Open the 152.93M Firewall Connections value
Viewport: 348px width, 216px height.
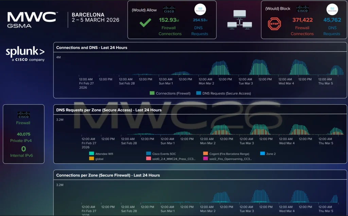(168, 20)
